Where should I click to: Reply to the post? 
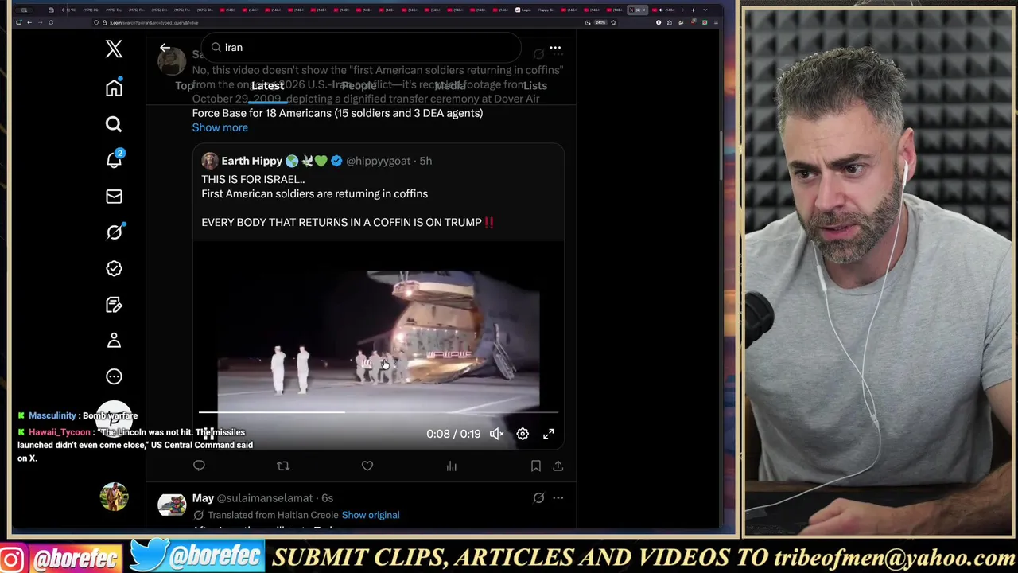[199, 466]
